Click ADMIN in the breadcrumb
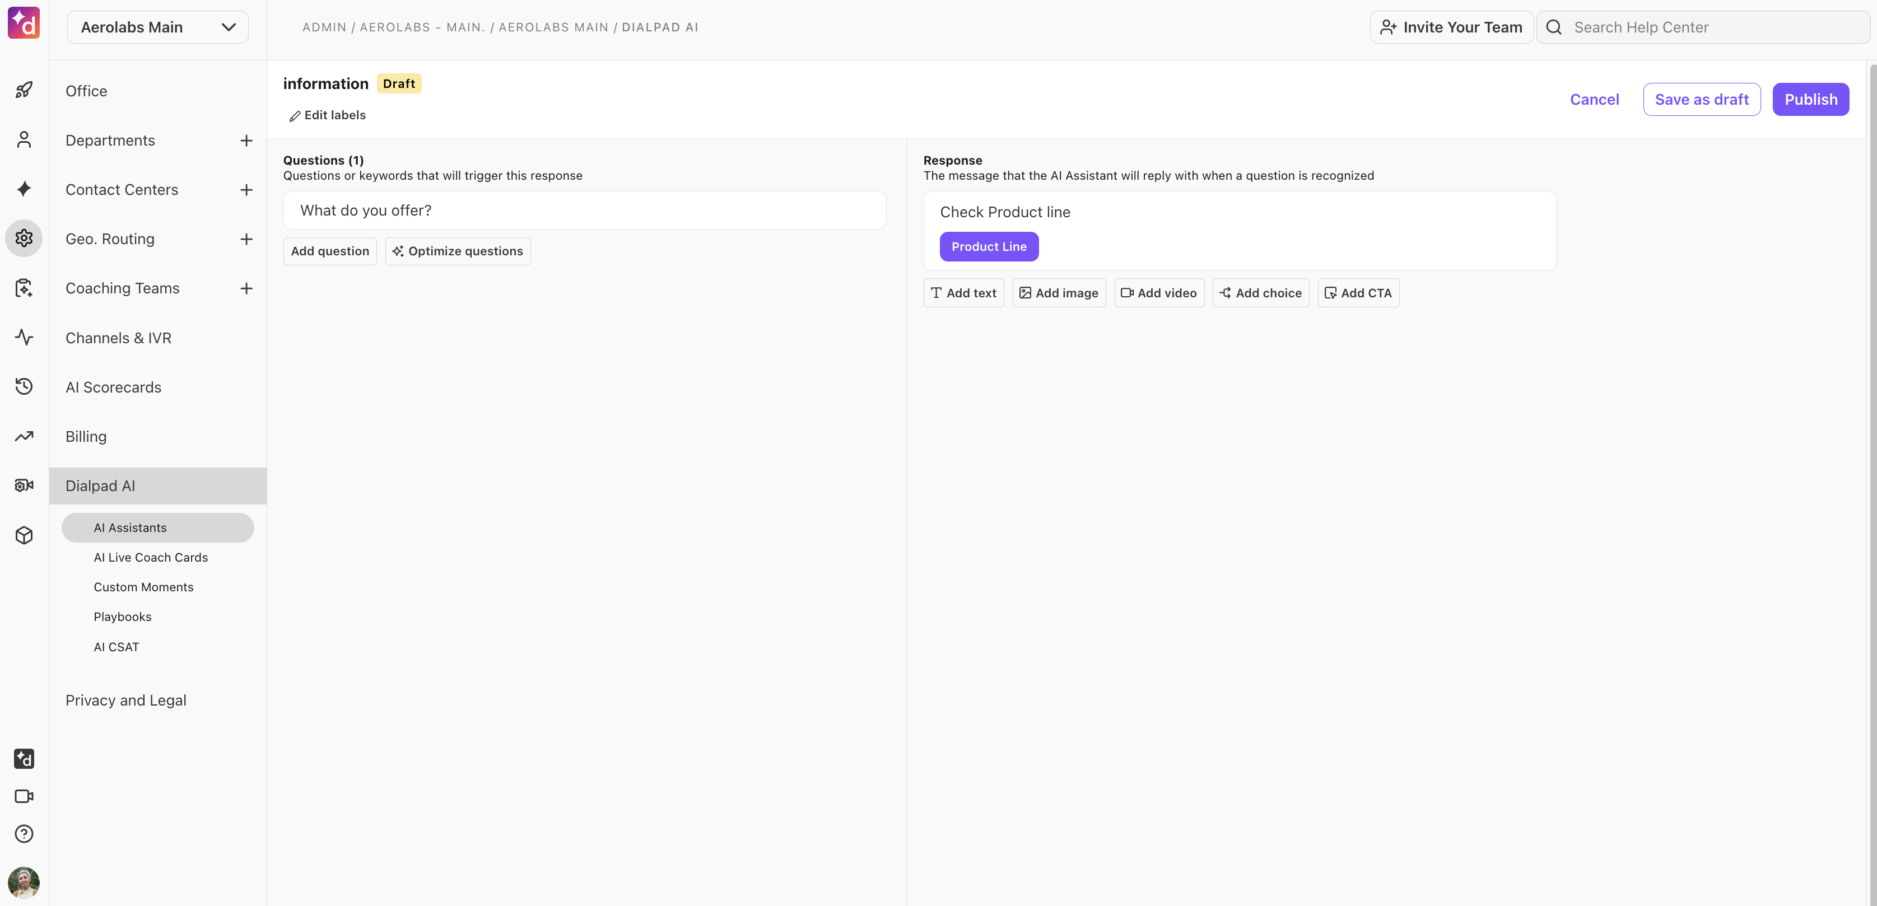Viewport: 1877px width, 906px height. pyautogui.click(x=324, y=27)
